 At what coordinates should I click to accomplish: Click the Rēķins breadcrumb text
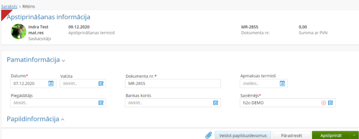[28, 7]
